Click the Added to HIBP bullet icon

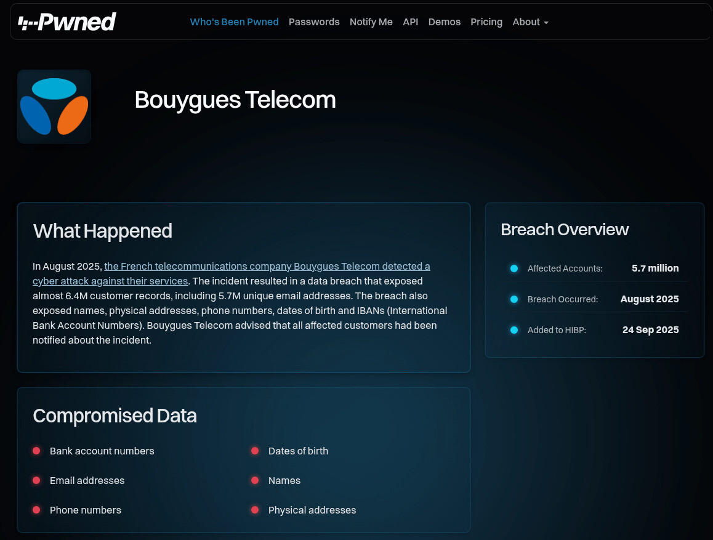pos(514,330)
